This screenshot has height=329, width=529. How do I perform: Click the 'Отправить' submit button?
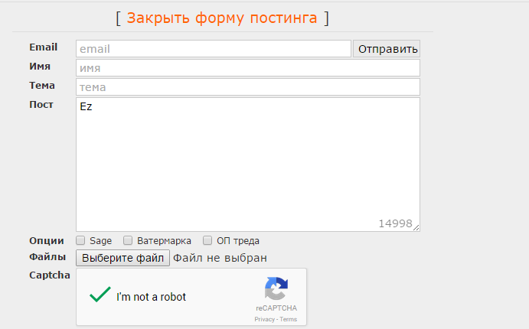coord(387,49)
